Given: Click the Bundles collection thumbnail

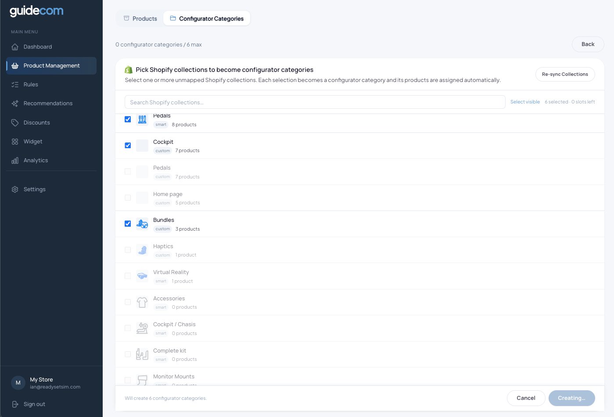Looking at the screenshot, I should pos(142,224).
